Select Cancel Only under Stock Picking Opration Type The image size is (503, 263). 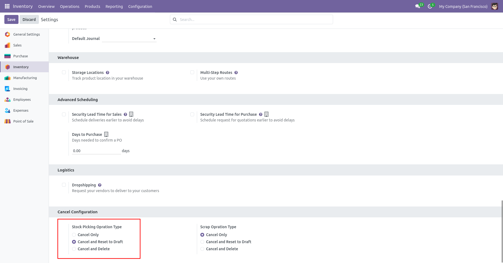pyautogui.click(x=74, y=235)
